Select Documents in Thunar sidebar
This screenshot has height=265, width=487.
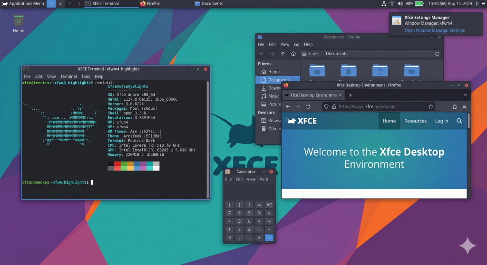tap(278, 80)
